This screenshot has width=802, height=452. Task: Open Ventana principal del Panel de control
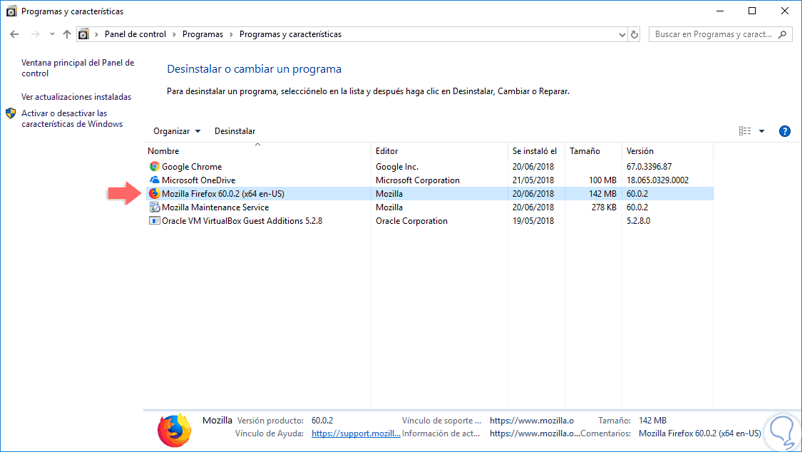(78, 68)
